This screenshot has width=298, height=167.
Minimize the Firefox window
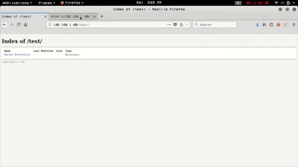[280, 9]
